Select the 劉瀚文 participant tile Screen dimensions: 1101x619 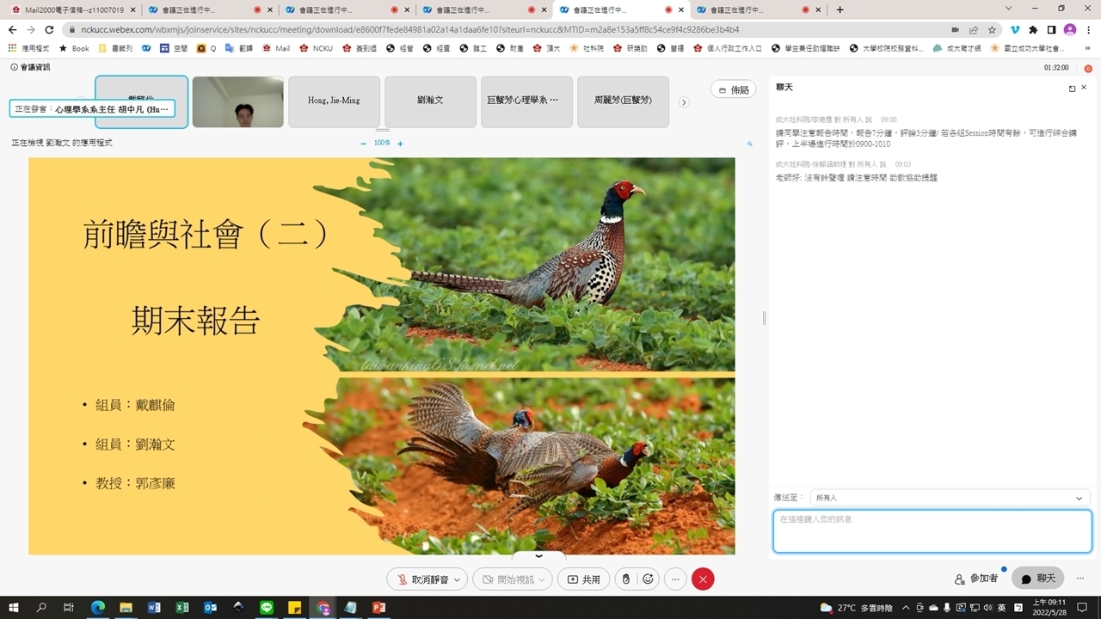[430, 101]
